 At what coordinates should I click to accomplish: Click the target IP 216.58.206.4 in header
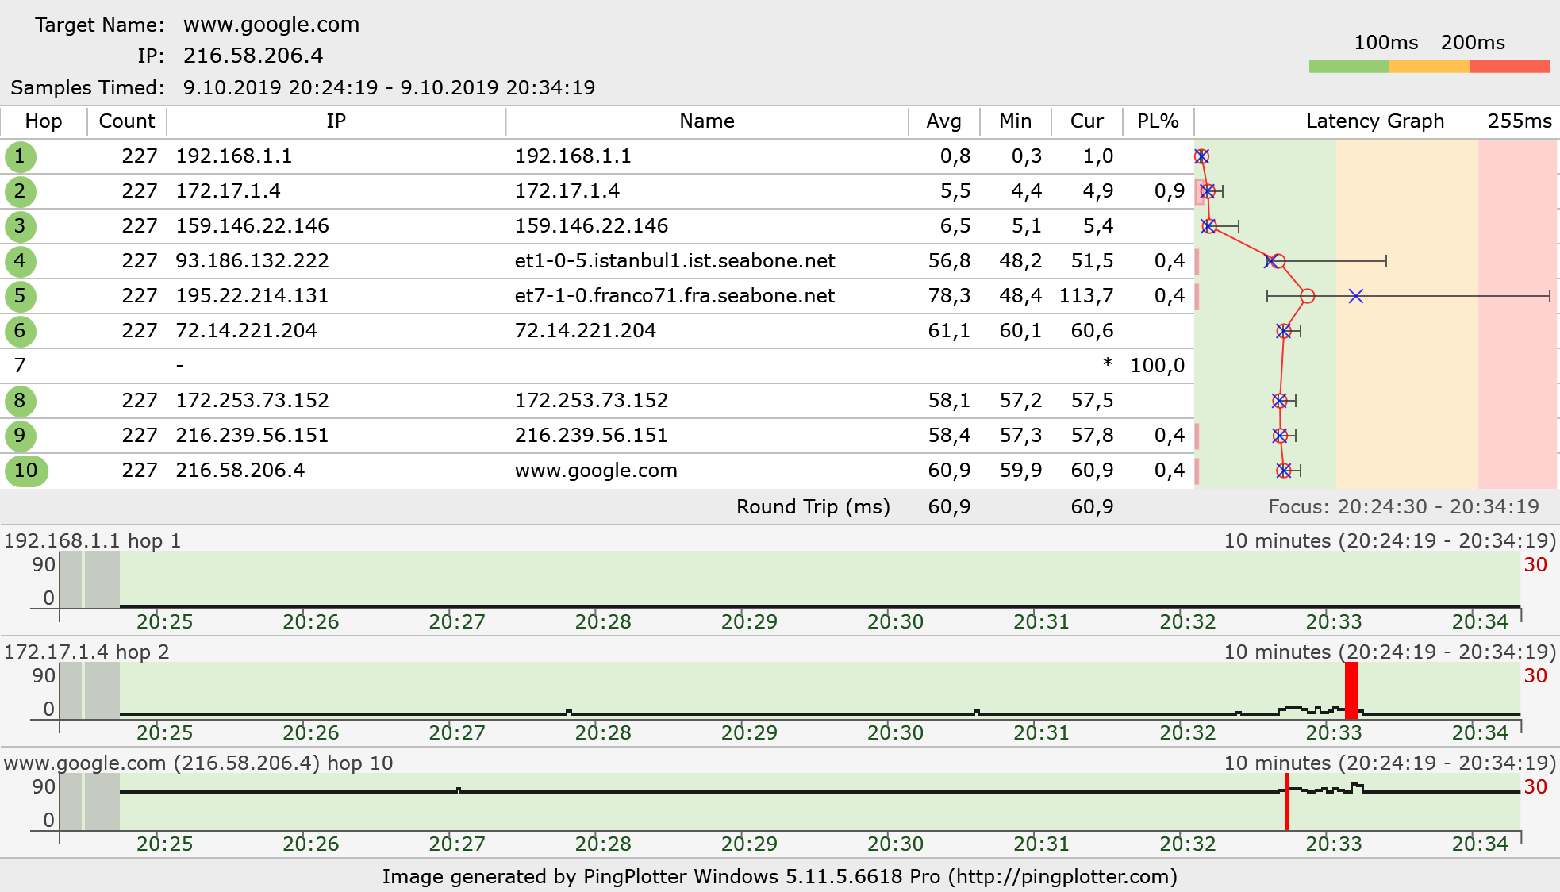[253, 56]
